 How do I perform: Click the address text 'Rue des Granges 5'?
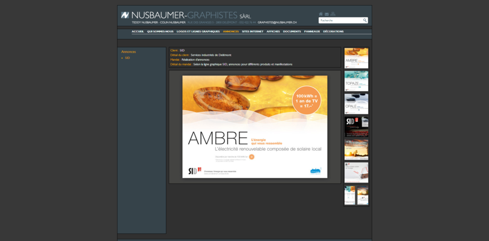coord(199,22)
